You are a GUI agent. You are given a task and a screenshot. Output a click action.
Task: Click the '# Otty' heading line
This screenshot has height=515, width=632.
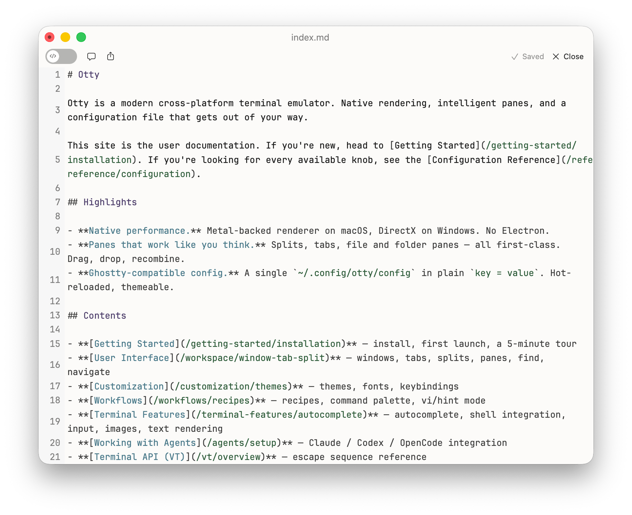84,75
